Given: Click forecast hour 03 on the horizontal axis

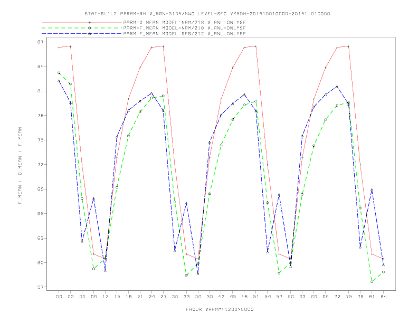Looking at the screenshot, I should pos(70,297).
